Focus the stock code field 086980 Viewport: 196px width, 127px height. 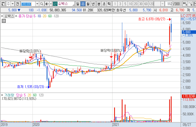28,4
